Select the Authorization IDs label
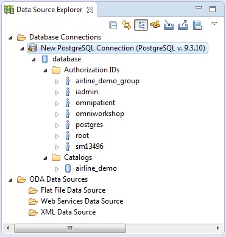The width and height of the screenshot is (226, 237). pos(92,70)
